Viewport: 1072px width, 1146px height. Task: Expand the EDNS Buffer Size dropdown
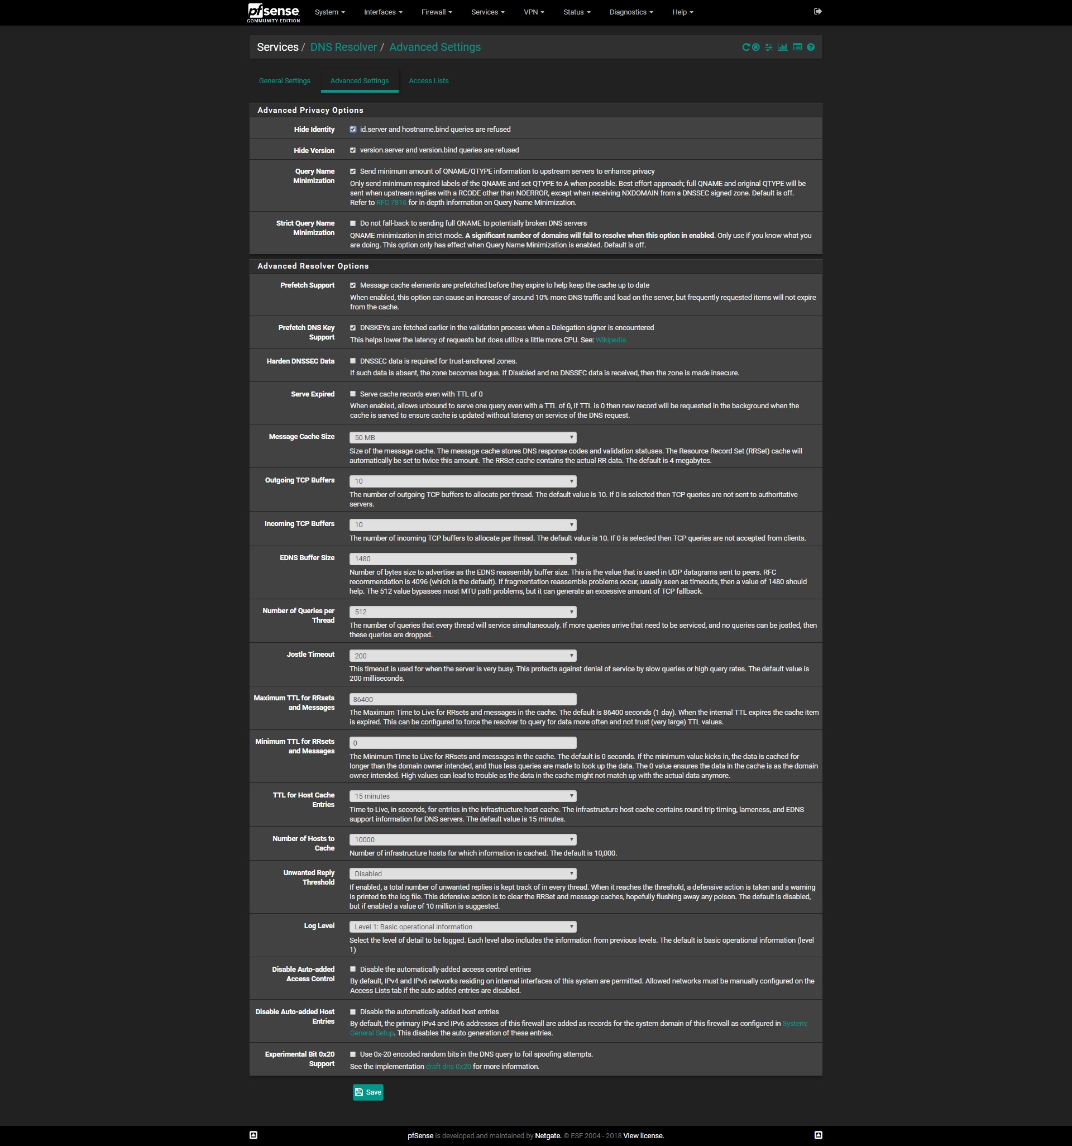[463, 559]
